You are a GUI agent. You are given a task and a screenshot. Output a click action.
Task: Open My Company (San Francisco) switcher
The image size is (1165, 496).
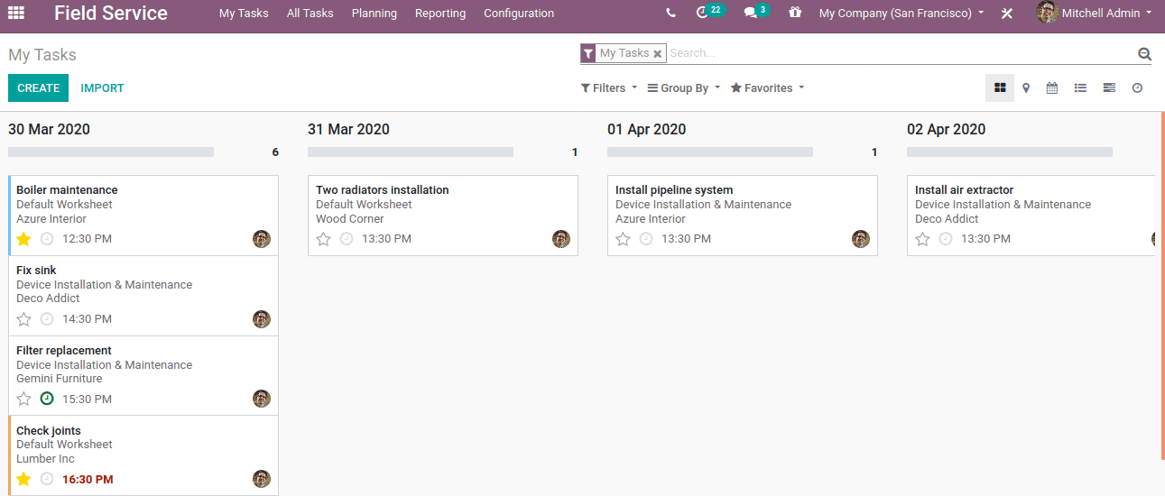point(901,14)
